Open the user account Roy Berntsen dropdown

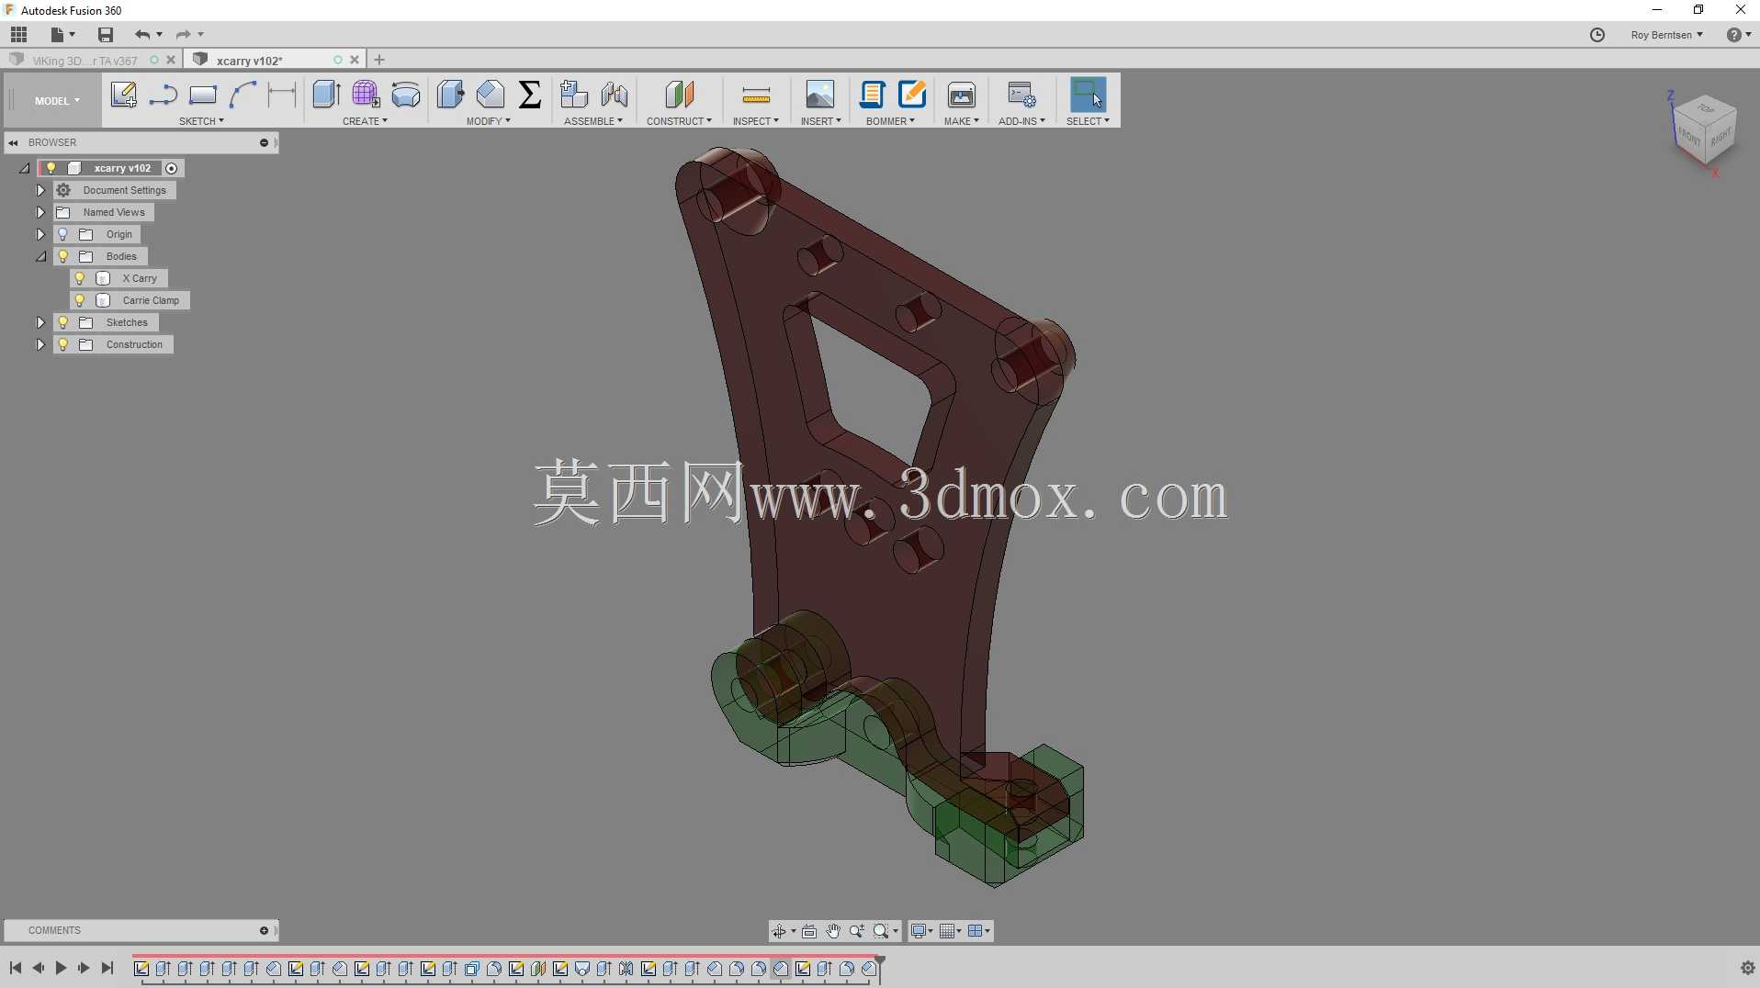[x=1666, y=35]
